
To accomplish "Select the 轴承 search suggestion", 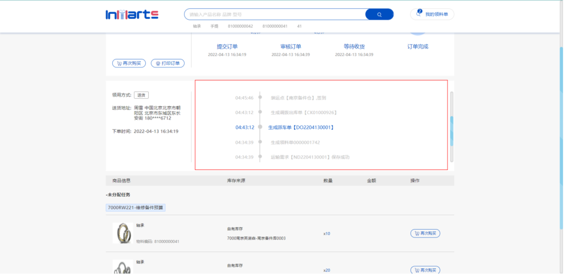I will point(197,26).
